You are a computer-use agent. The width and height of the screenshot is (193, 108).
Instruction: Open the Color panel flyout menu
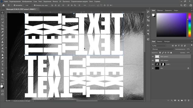tap(192, 10)
